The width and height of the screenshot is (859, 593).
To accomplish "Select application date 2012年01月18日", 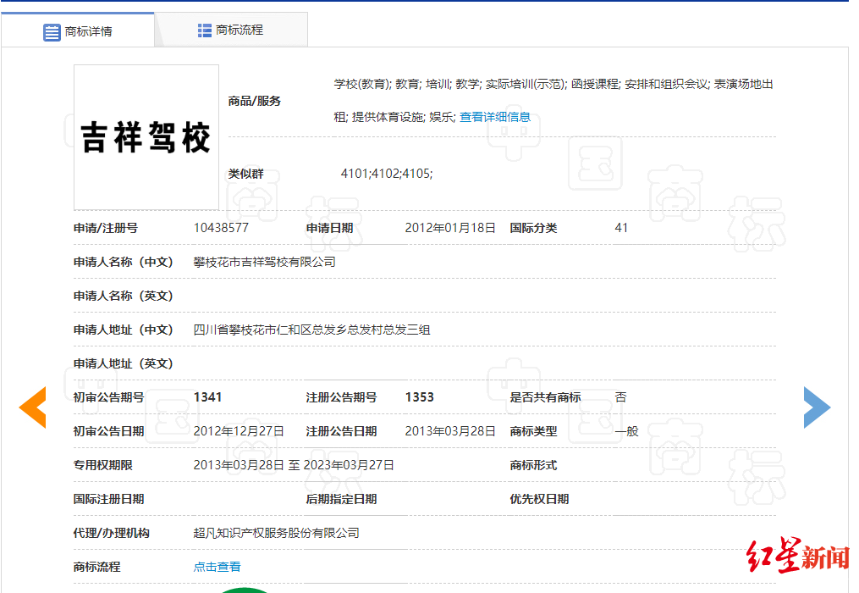I will pos(449,228).
